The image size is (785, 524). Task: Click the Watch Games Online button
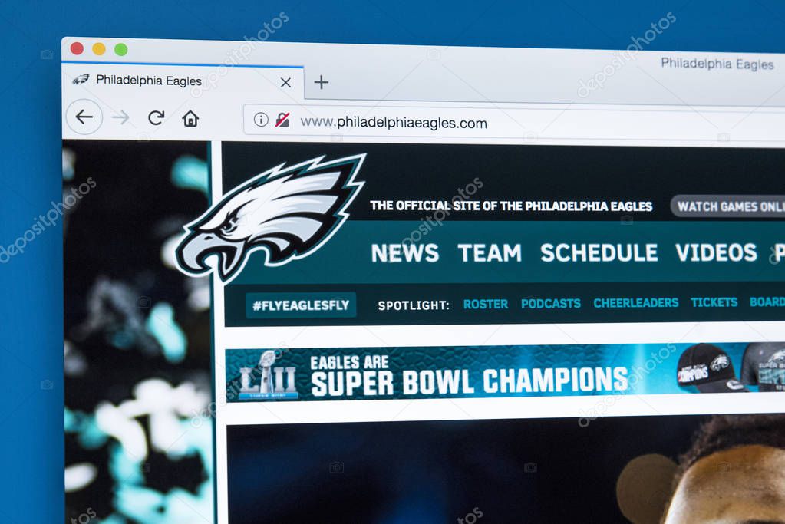(728, 206)
